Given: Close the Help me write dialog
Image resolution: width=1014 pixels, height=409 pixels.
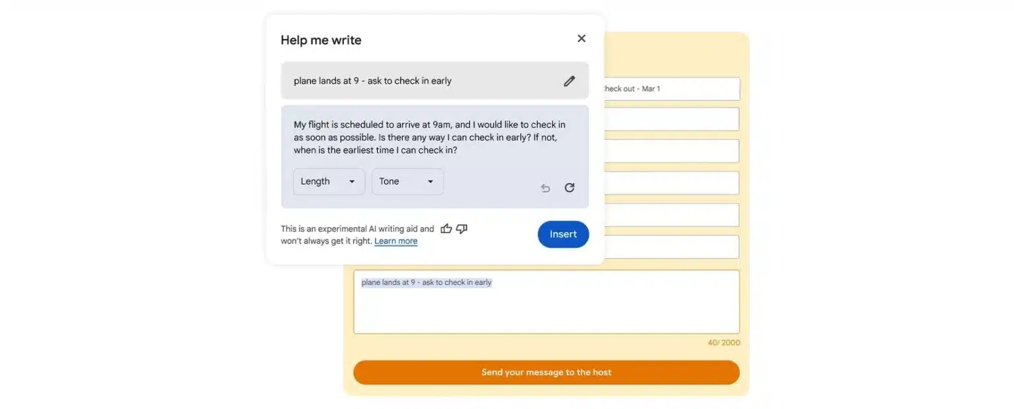Looking at the screenshot, I should pos(581,38).
